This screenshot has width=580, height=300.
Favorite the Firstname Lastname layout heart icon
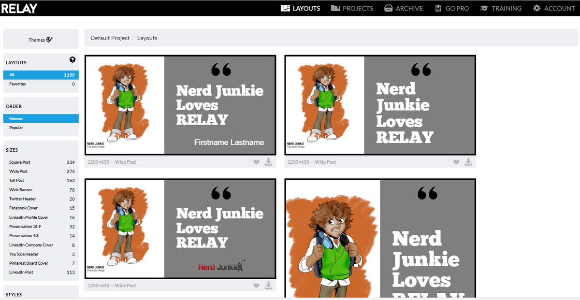click(x=256, y=162)
